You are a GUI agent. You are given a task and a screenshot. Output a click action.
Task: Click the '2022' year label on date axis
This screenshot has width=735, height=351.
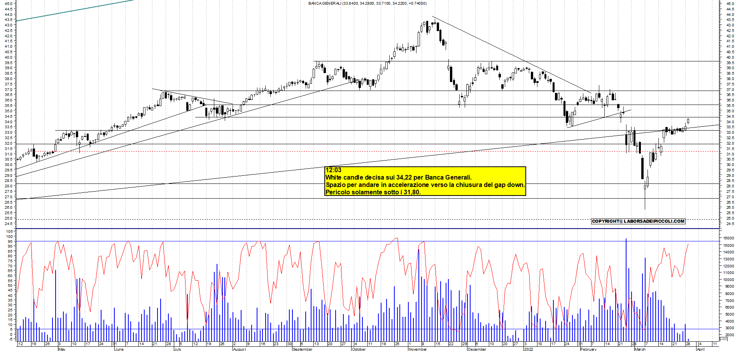(528, 349)
